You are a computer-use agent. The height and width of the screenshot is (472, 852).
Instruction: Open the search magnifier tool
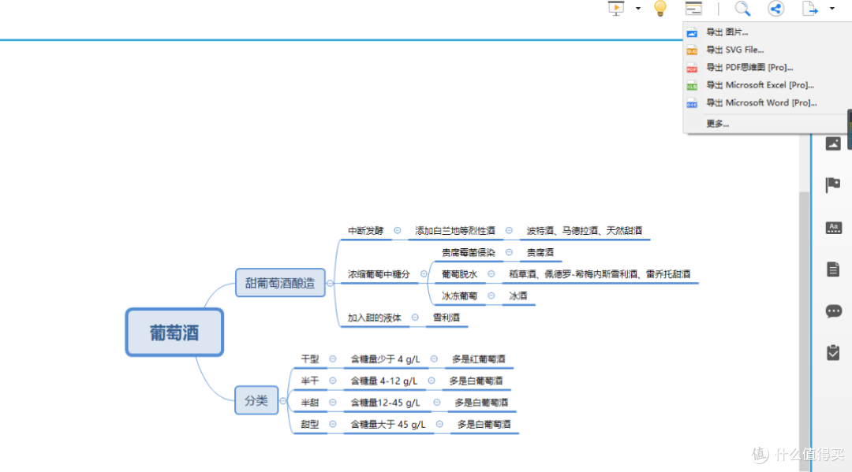coord(742,9)
